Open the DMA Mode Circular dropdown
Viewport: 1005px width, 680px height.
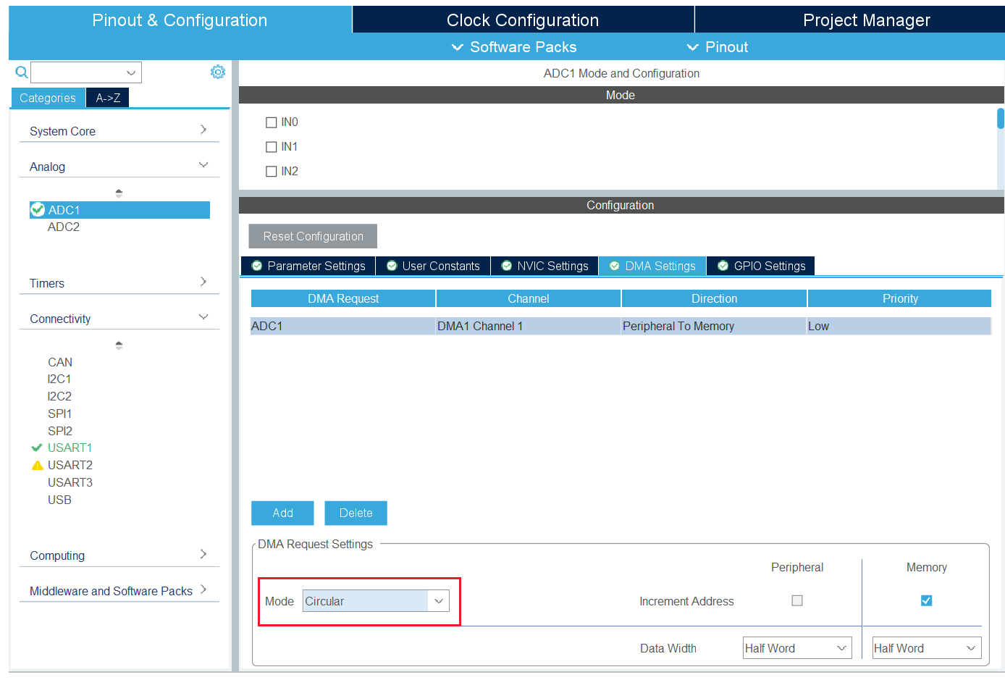tap(376, 601)
